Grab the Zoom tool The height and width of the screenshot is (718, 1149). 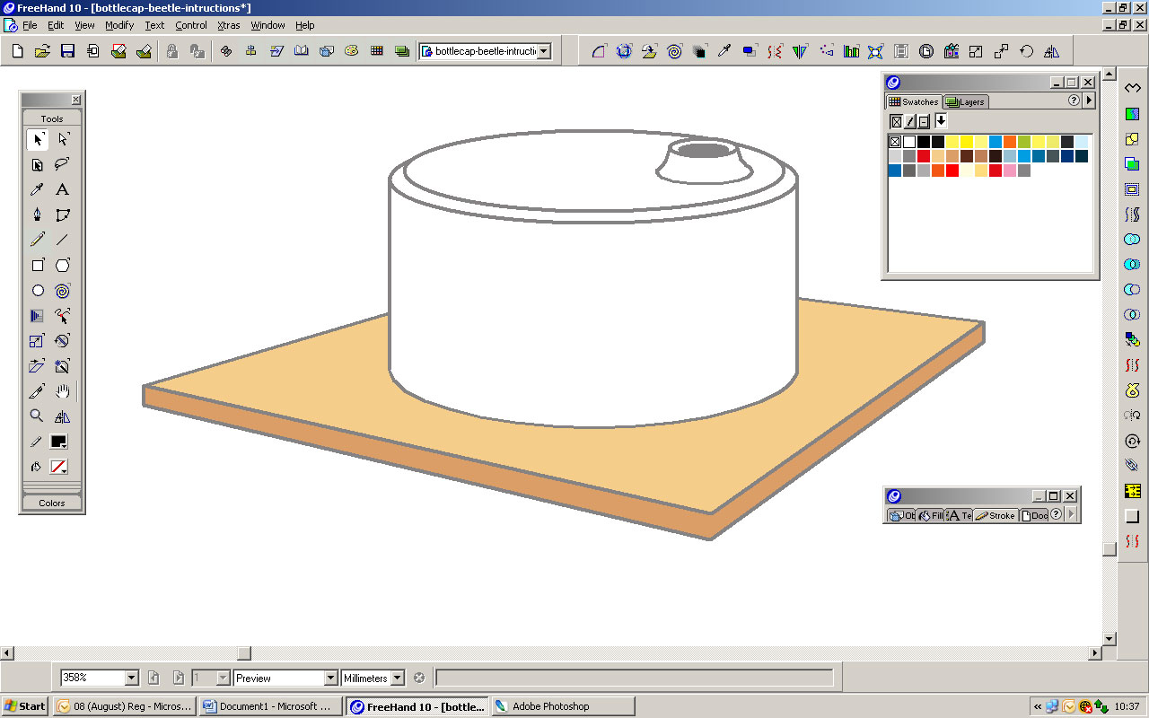click(37, 416)
